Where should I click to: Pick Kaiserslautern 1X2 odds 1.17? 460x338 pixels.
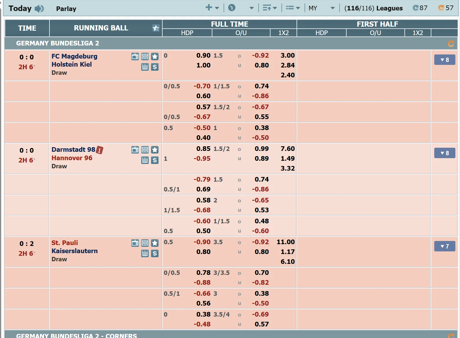[x=288, y=252]
